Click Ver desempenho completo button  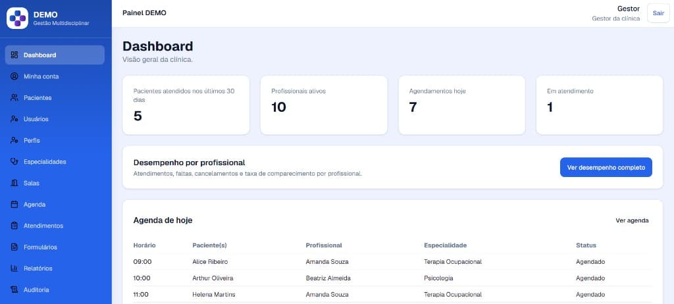(606, 167)
